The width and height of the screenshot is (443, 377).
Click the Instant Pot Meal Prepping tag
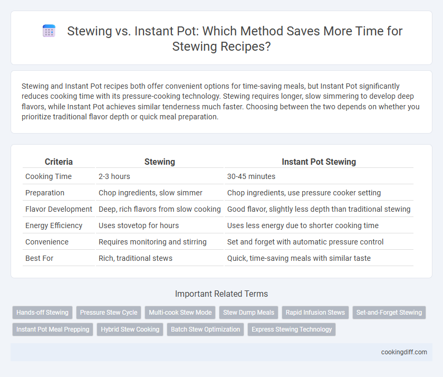[x=53, y=329]
